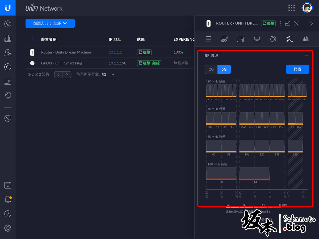The height and width of the screenshot is (239, 319).
Task: Select the 80 MHz channel 106 bar
Action: 247,146
